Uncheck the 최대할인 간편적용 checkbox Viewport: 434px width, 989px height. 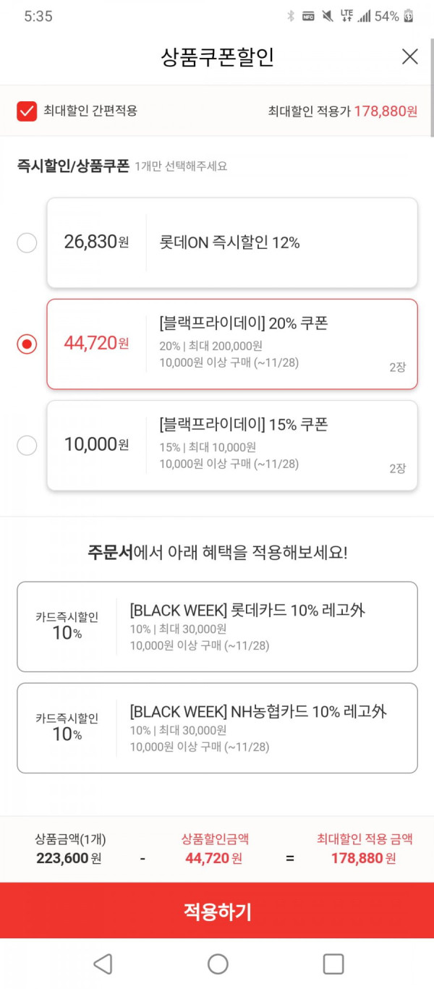click(27, 111)
